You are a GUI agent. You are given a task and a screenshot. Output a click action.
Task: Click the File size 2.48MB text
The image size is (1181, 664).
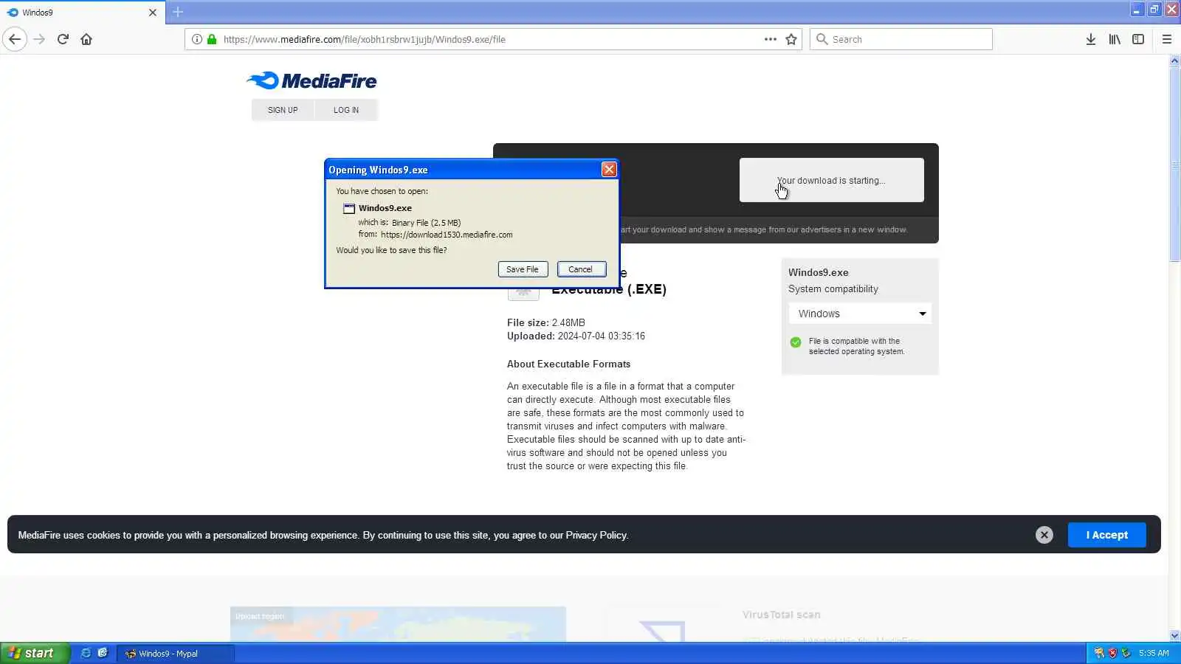546,322
